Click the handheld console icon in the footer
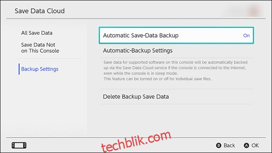Image resolution: width=272 pixels, height=153 pixels. 19,145
